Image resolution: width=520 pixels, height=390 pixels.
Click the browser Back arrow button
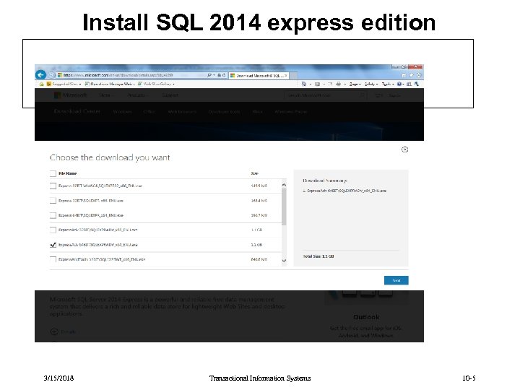coord(40,74)
